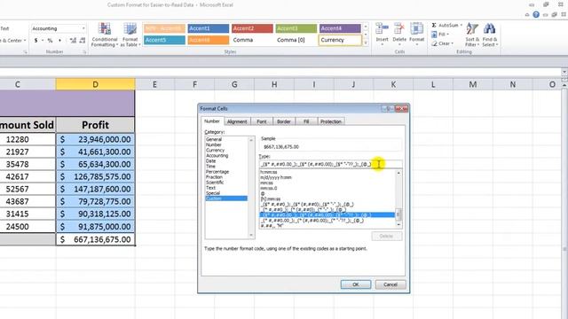
Task: Open Format as Table gallery
Action: tap(130, 35)
